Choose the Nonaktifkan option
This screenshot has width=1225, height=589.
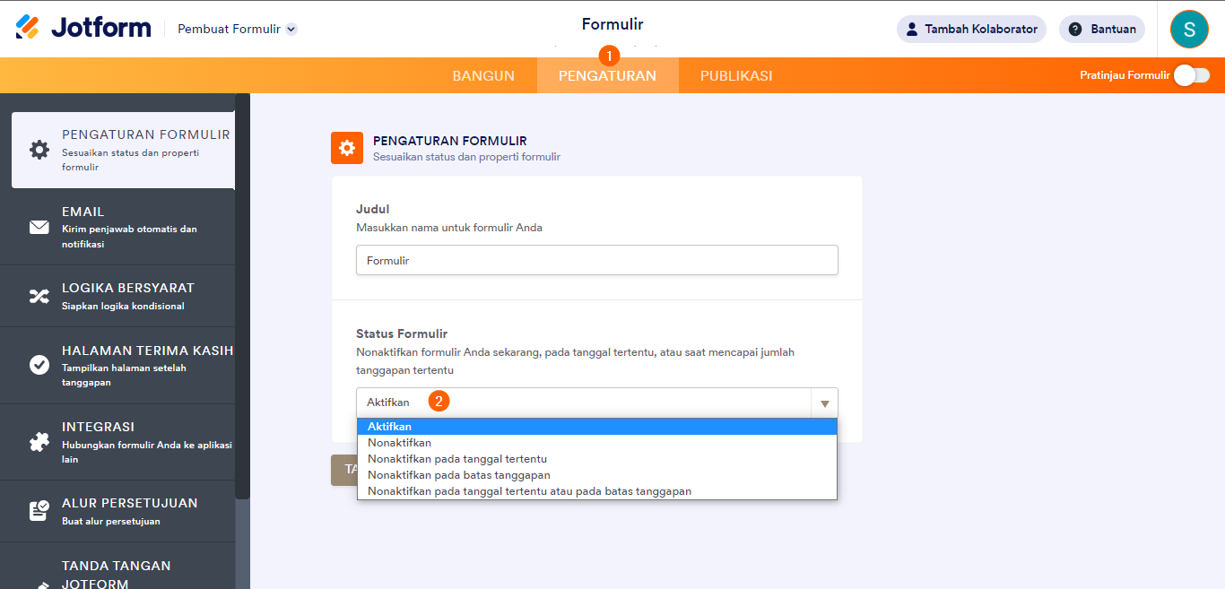coord(597,443)
